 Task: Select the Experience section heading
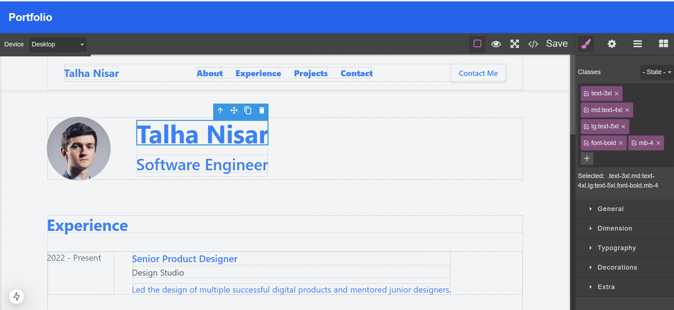coord(88,226)
